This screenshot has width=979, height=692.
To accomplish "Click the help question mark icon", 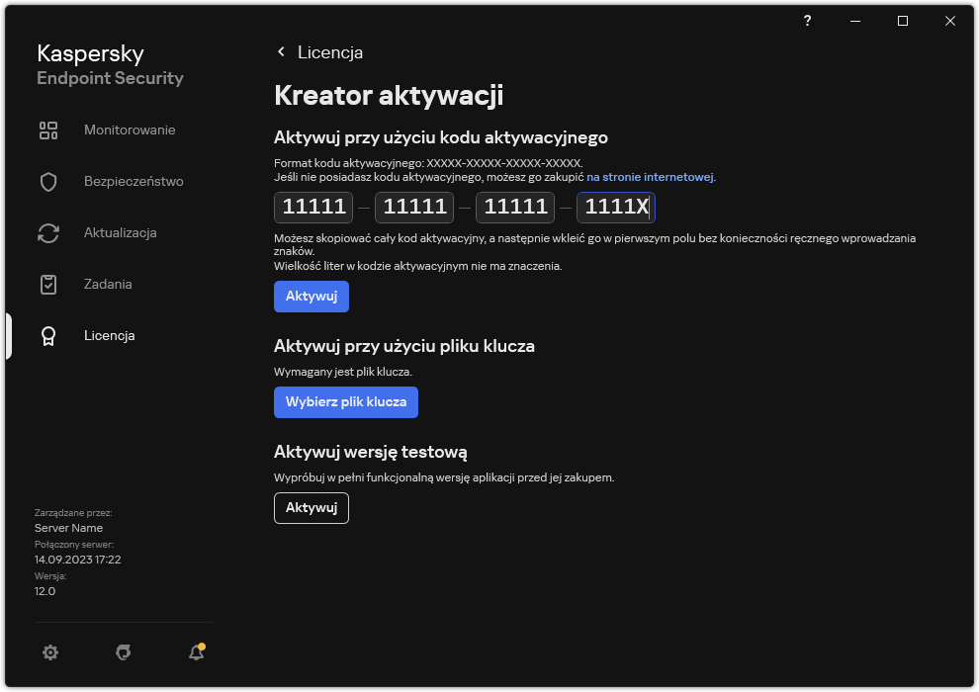I will tap(807, 21).
